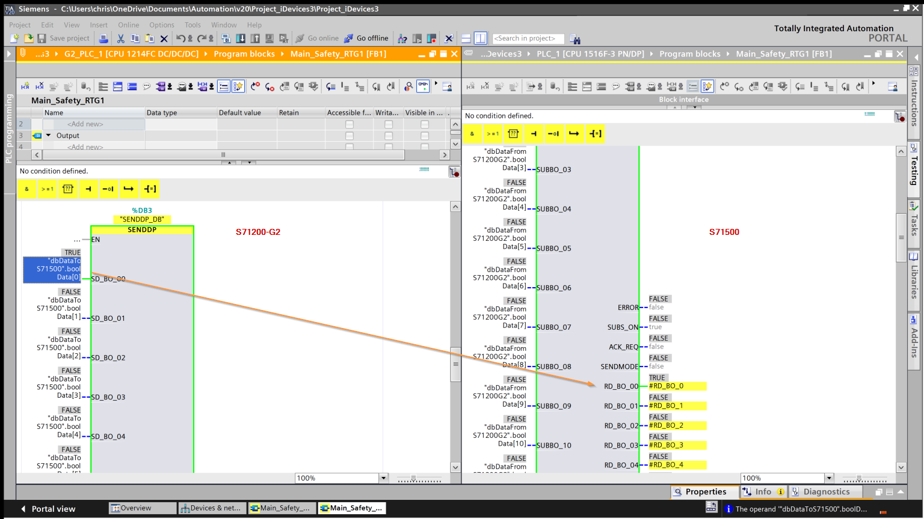Screen dimensions: 924x519
Task: Collapse right task card panel arrow
Action: click(x=916, y=56)
